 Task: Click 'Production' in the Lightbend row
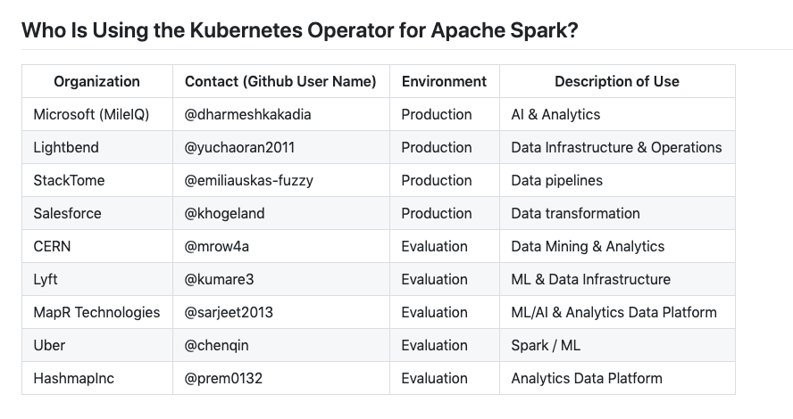click(437, 147)
